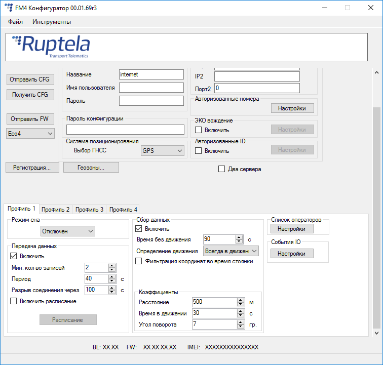Click the app icon in the title bar

(x=9, y=8)
